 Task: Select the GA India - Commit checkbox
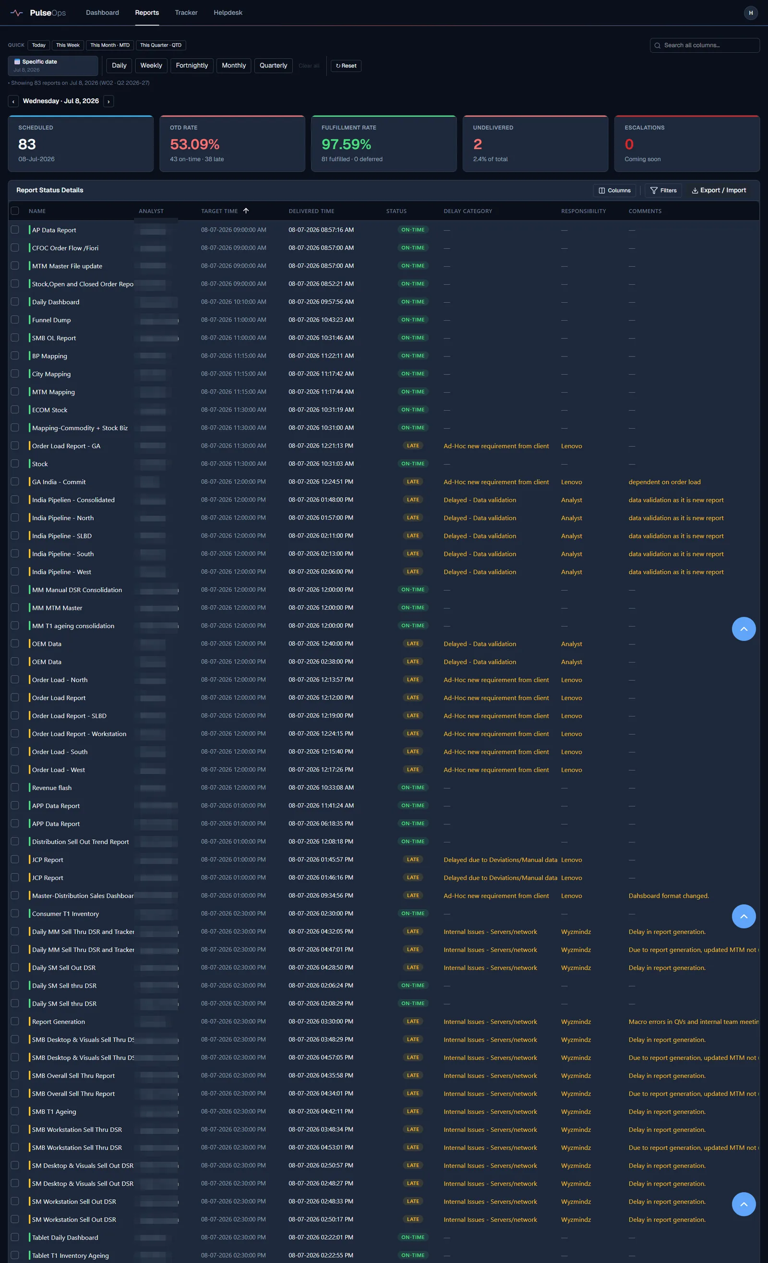(x=15, y=481)
